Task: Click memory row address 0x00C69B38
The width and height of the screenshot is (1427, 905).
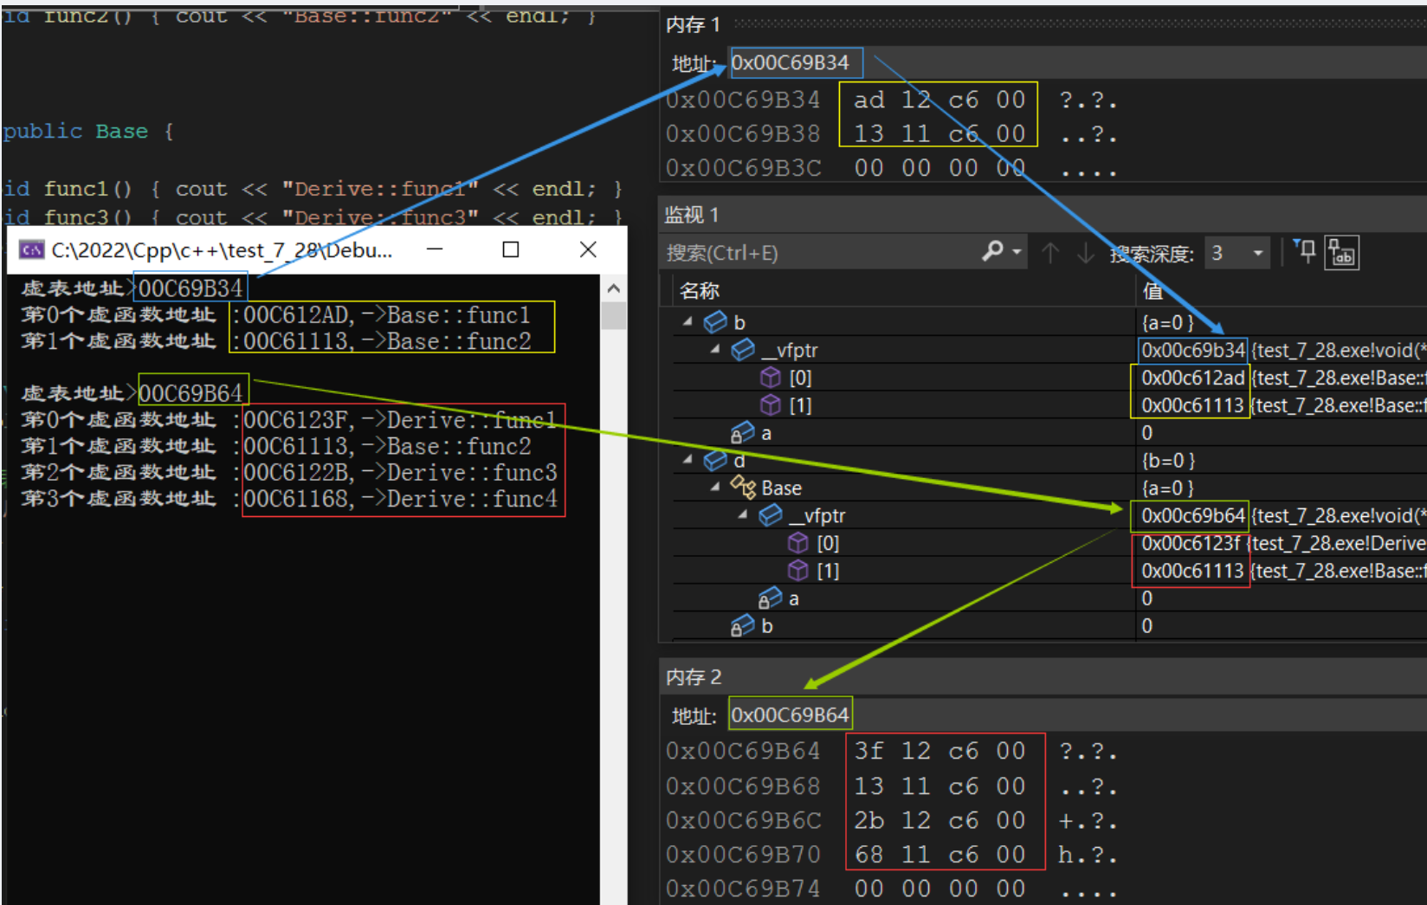Action: tap(743, 134)
